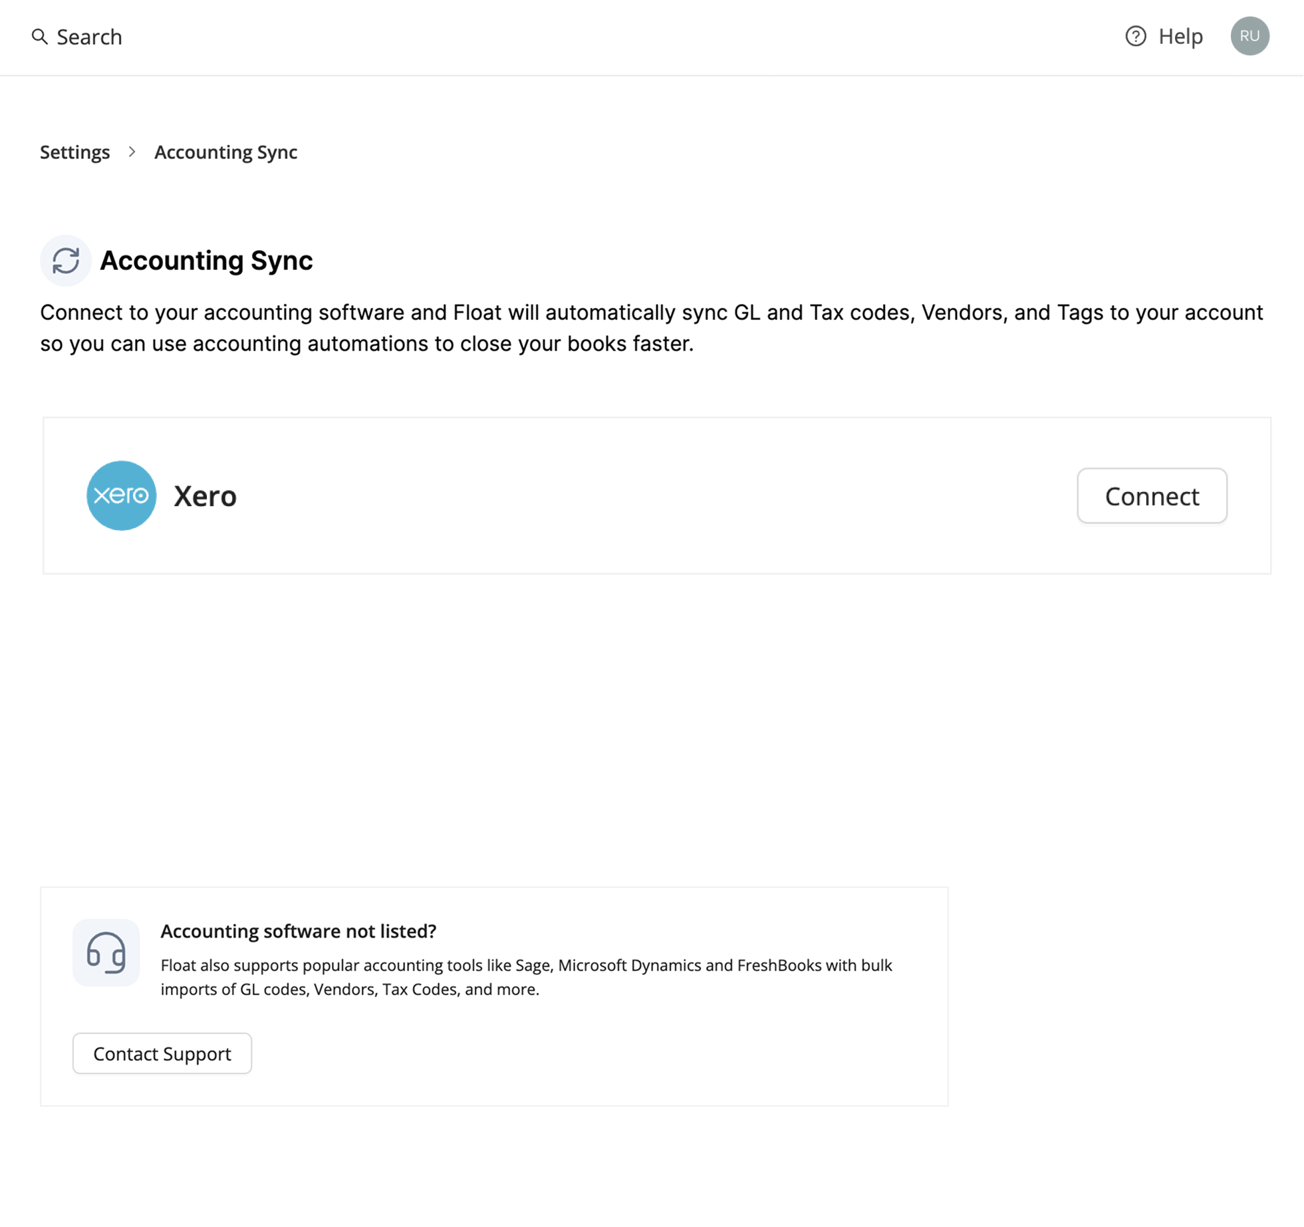Click the Accounting Sync refresh icon
The height and width of the screenshot is (1227, 1304).
(66, 261)
